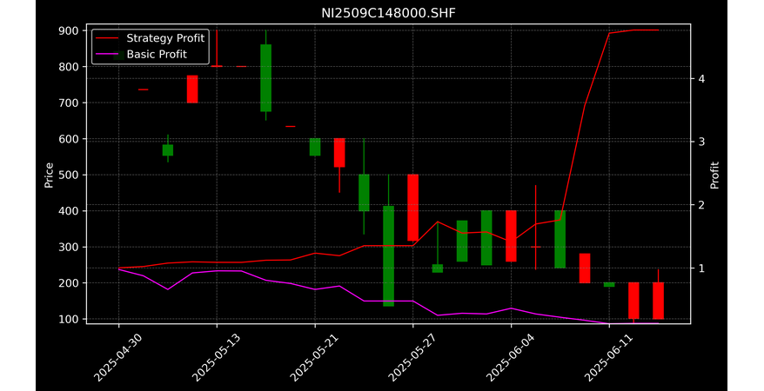Click the green candle spanning 675 to 860

[266, 78]
